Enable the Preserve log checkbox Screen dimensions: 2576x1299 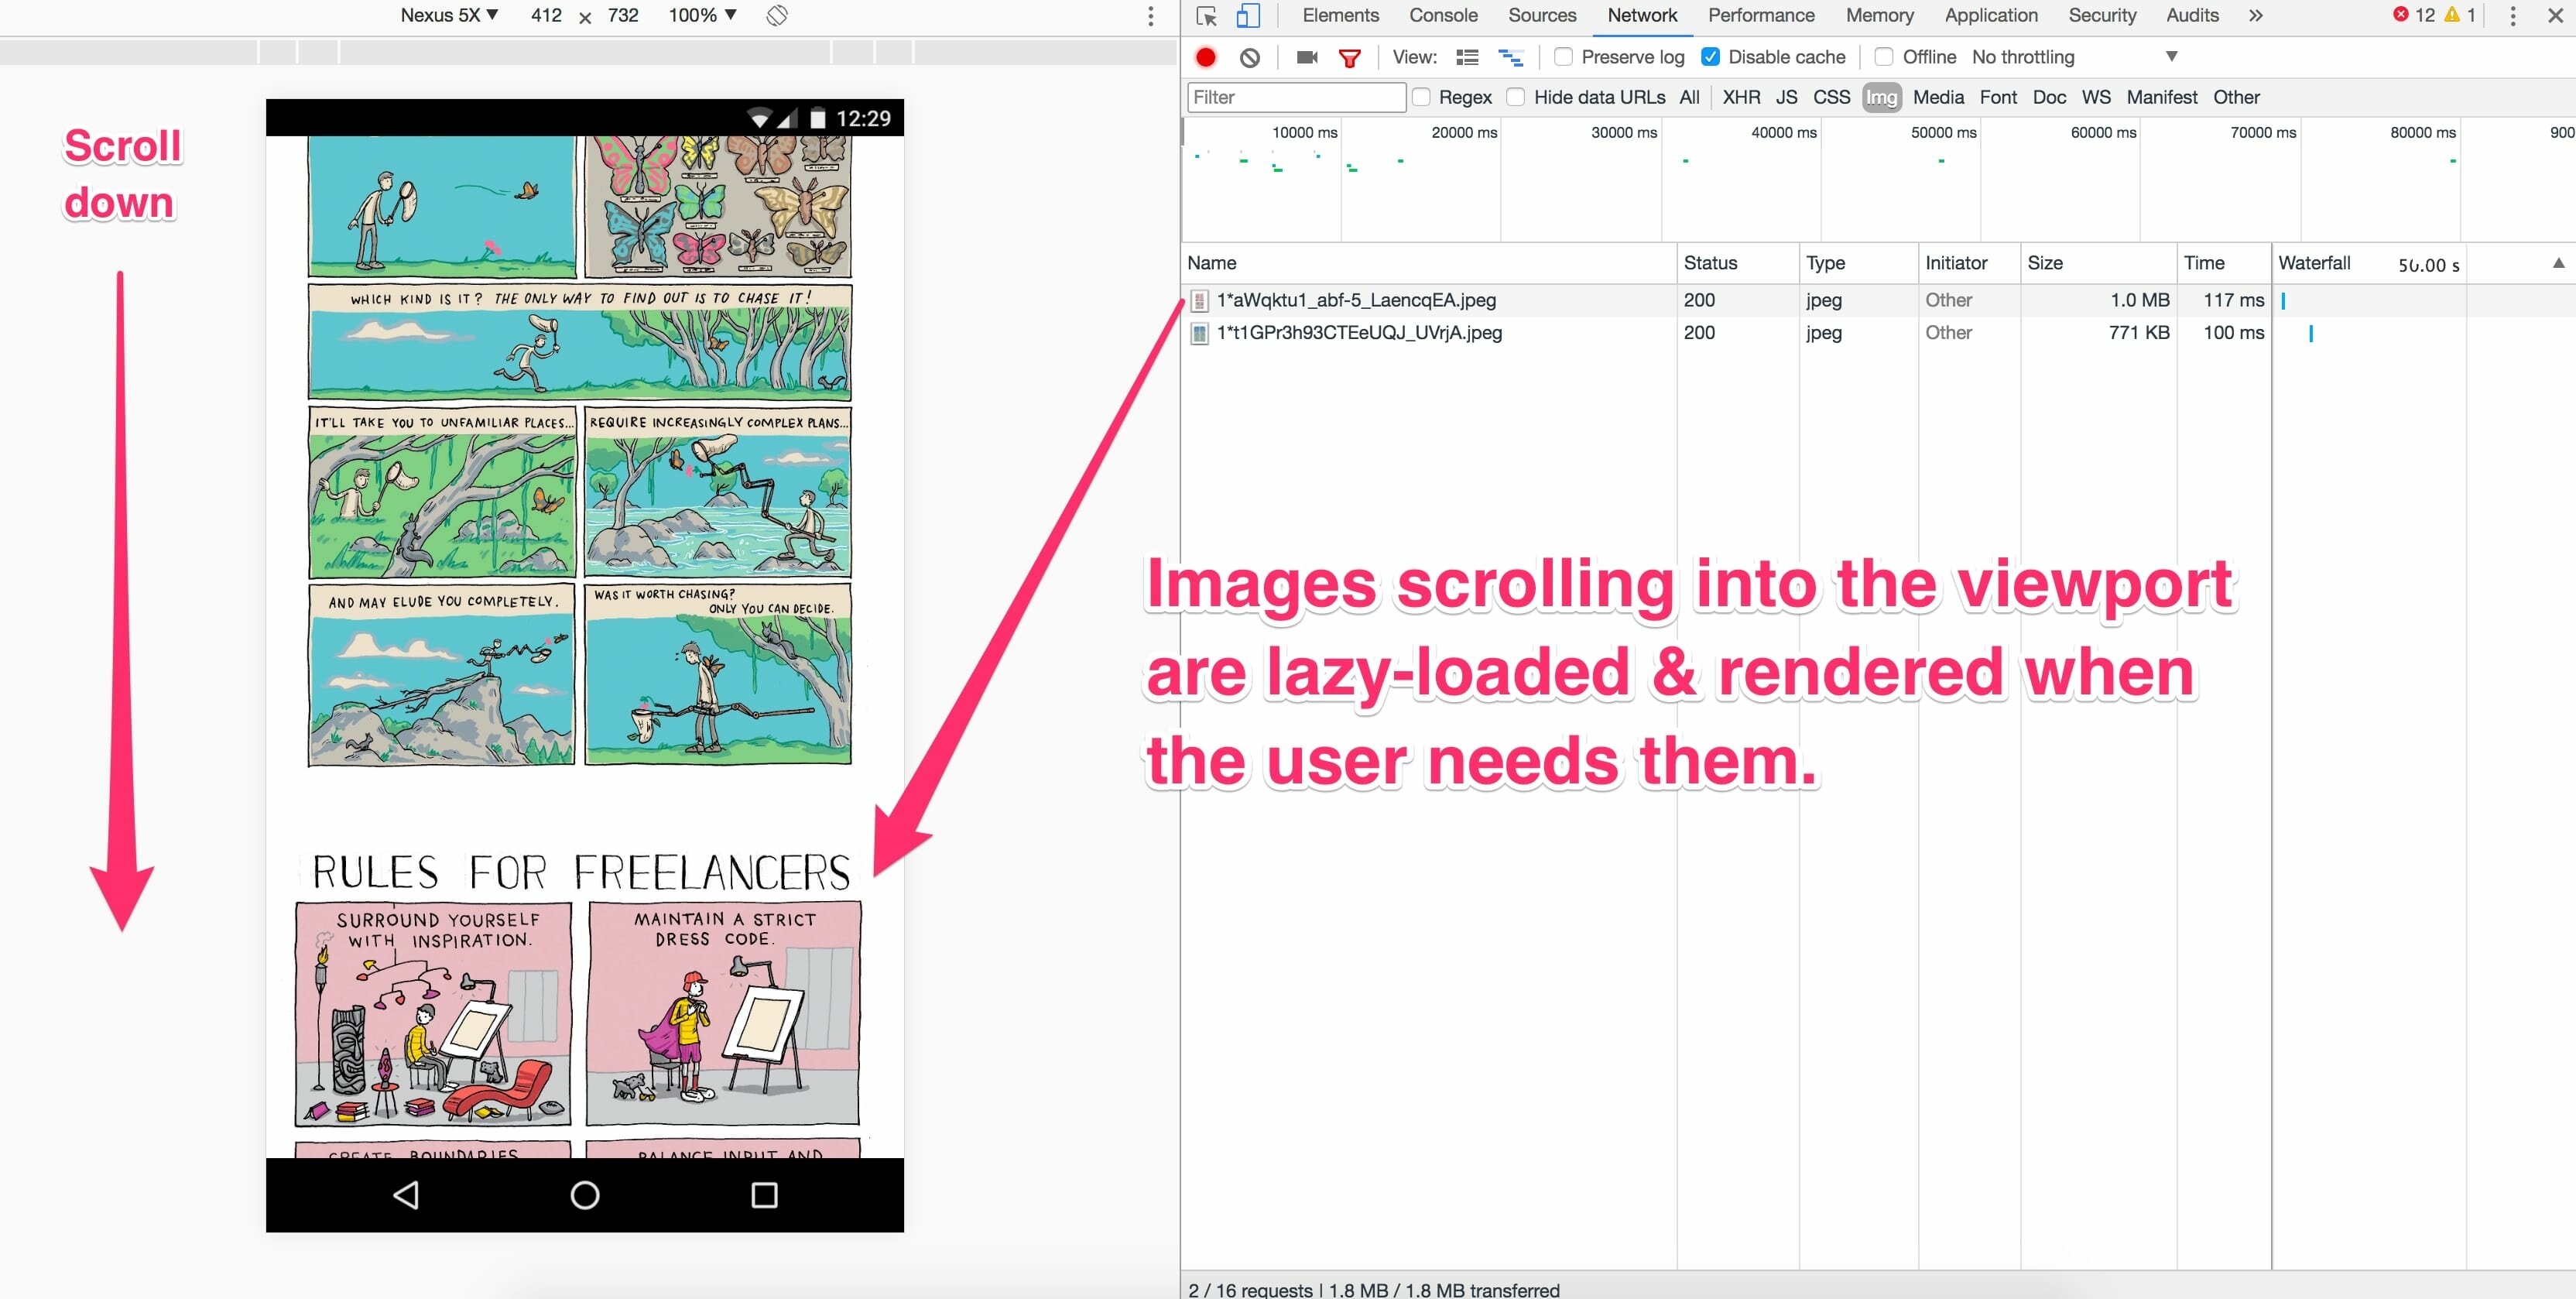click(1563, 57)
